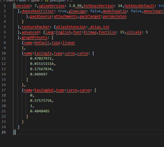The width and height of the screenshot is (164, 147).
Task: Select line number 25 in gutter
Action: tap(4, 132)
